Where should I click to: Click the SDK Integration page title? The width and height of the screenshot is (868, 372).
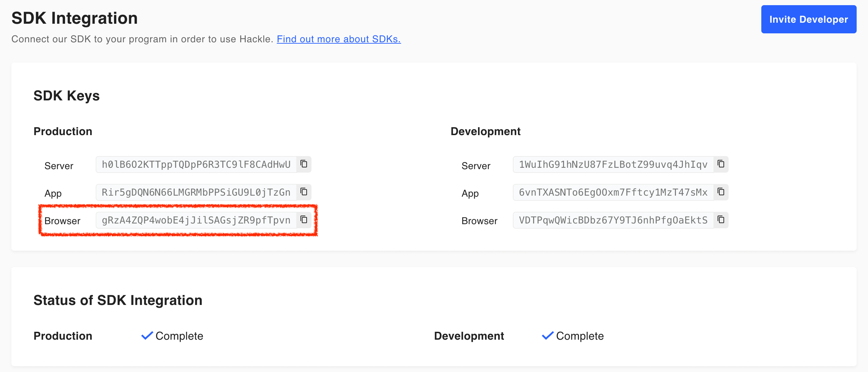pos(74,18)
